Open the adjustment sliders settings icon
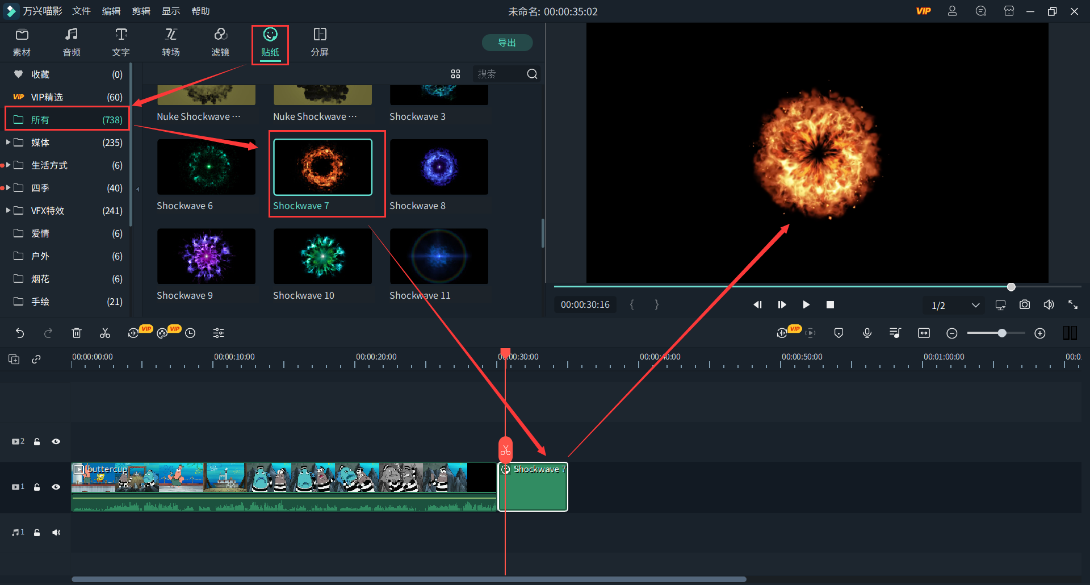 pyautogui.click(x=219, y=333)
